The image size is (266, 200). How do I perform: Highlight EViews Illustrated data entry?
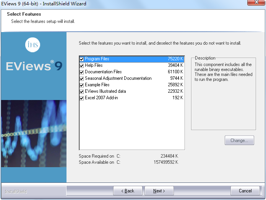[105, 92]
